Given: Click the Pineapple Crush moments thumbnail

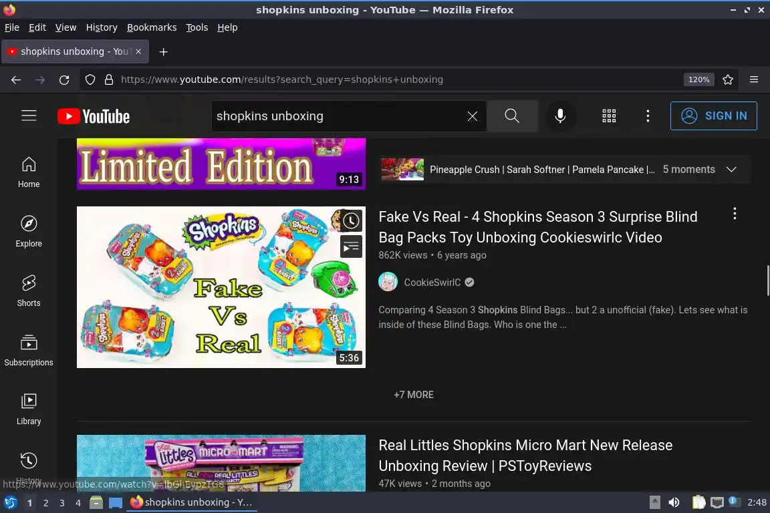Looking at the screenshot, I should click(x=402, y=170).
